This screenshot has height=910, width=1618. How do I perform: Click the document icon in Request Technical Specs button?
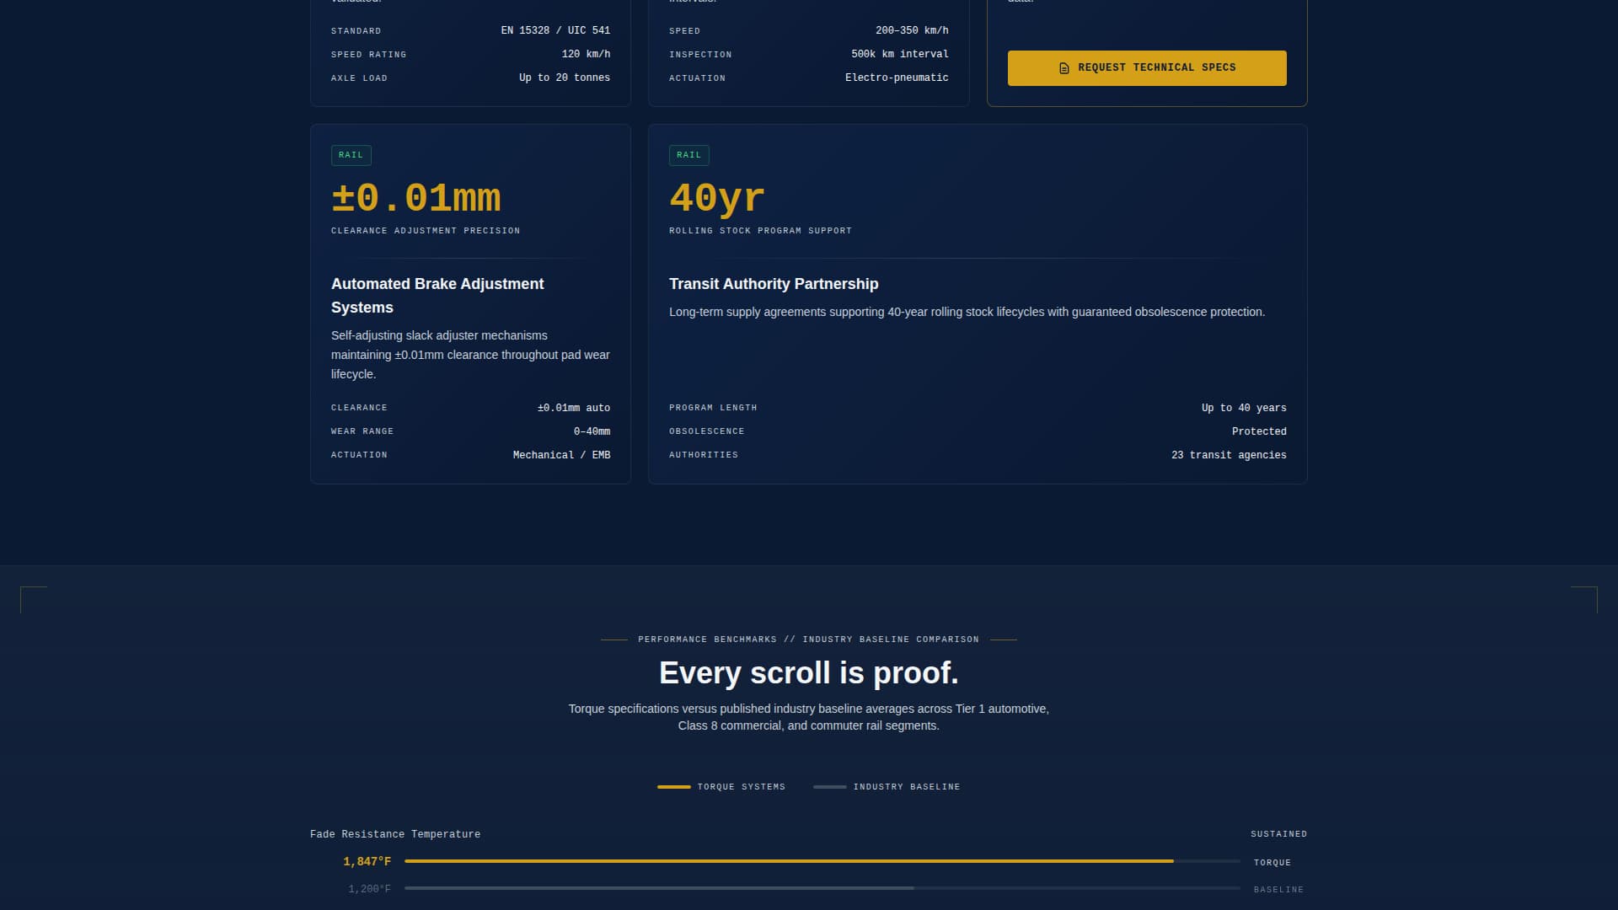pyautogui.click(x=1063, y=67)
